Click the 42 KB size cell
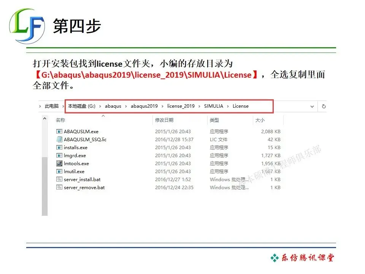Image resolution: width=365 pixels, height=274 pixels. coord(274,140)
